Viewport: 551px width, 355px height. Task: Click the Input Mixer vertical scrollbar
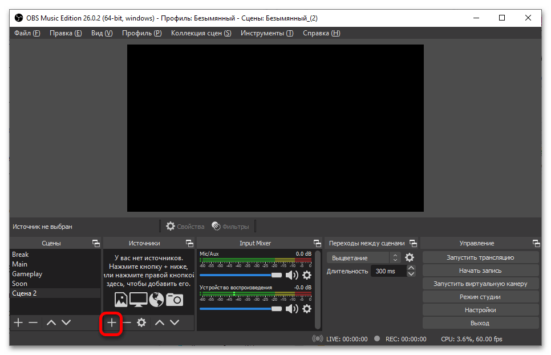pos(318,289)
